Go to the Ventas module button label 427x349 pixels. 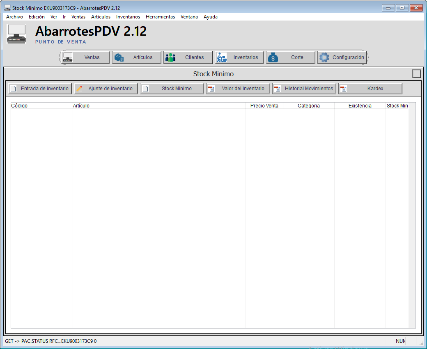coord(92,57)
